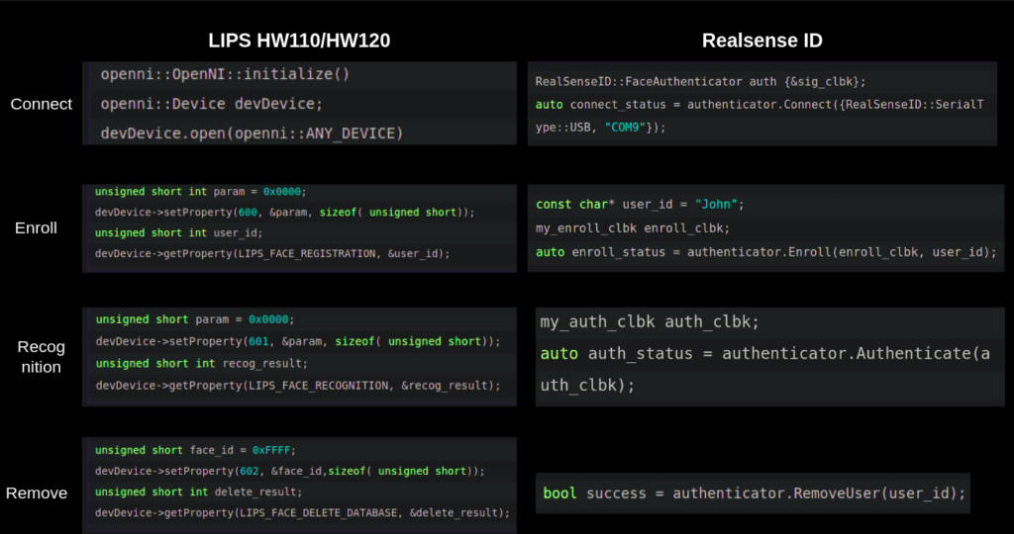Screen dimensions: 1014x534
Task: Click the setProperty(601 line
Action: pyautogui.click(x=298, y=341)
